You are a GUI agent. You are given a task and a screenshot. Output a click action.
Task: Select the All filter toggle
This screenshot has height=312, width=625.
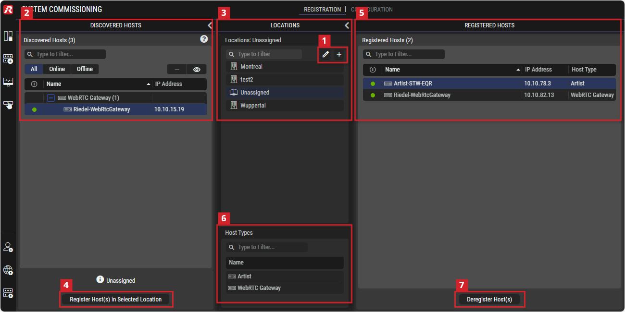(34, 69)
